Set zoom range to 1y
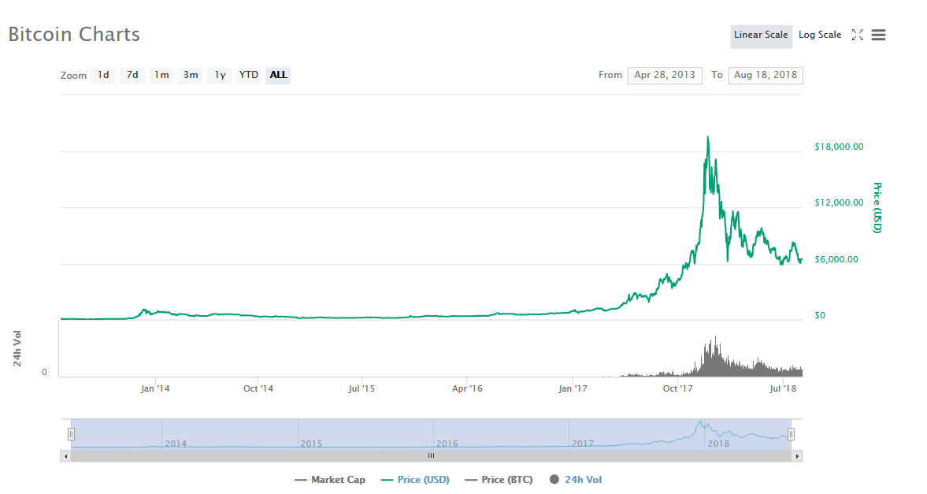The width and height of the screenshot is (927, 494). 220,75
